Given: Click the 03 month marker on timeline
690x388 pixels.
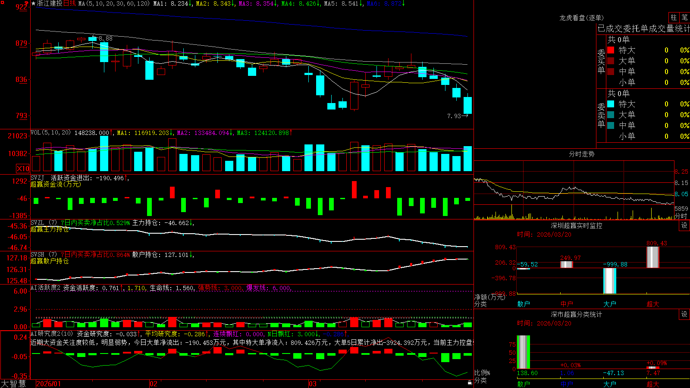Looking at the screenshot, I should pyautogui.click(x=313, y=384).
